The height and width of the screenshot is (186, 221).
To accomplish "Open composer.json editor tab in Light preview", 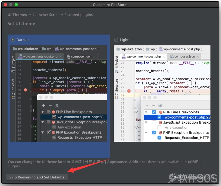I will (x=184, y=57).
